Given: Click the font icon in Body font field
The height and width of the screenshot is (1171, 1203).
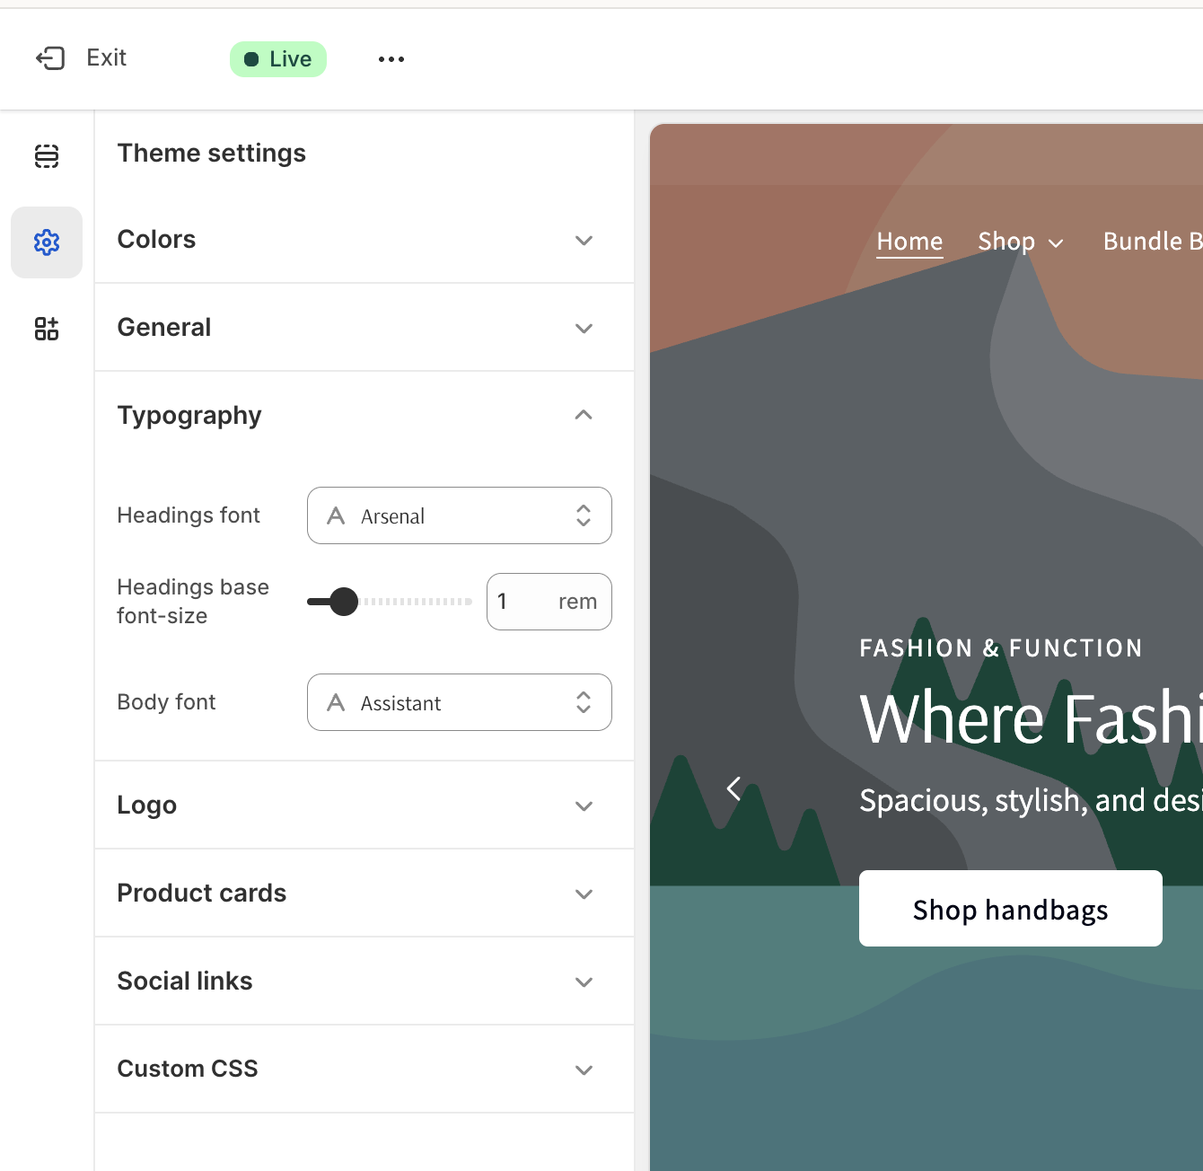Looking at the screenshot, I should [336, 702].
